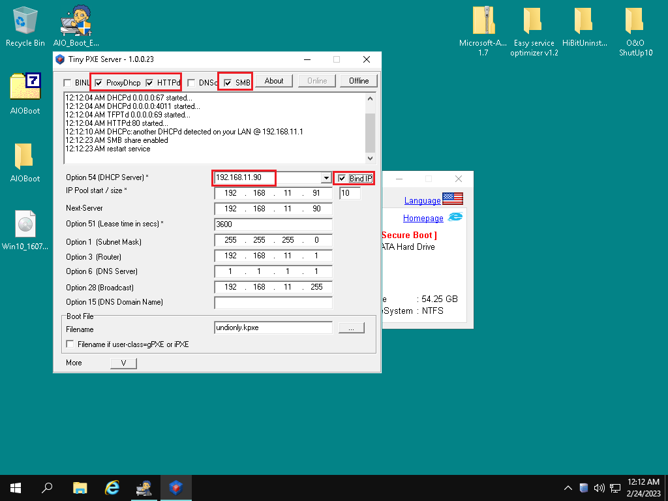Show hidden system tray icons
This screenshot has height=501, width=668.
tap(568, 488)
